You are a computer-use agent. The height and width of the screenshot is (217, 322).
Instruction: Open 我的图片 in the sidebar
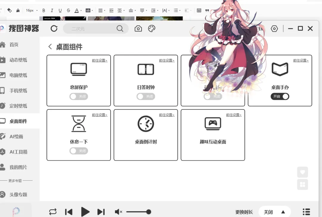pyautogui.click(x=18, y=167)
